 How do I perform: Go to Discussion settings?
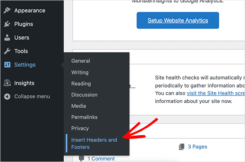pos(84,95)
